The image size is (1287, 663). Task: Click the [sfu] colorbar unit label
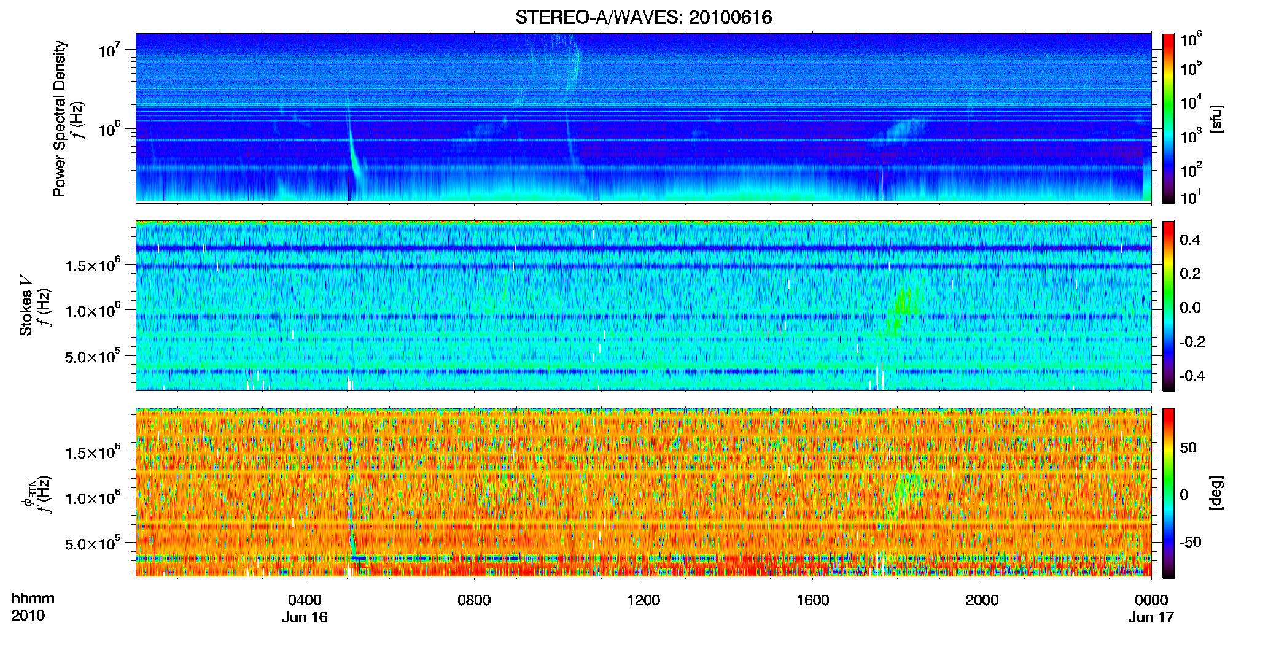tap(1217, 119)
